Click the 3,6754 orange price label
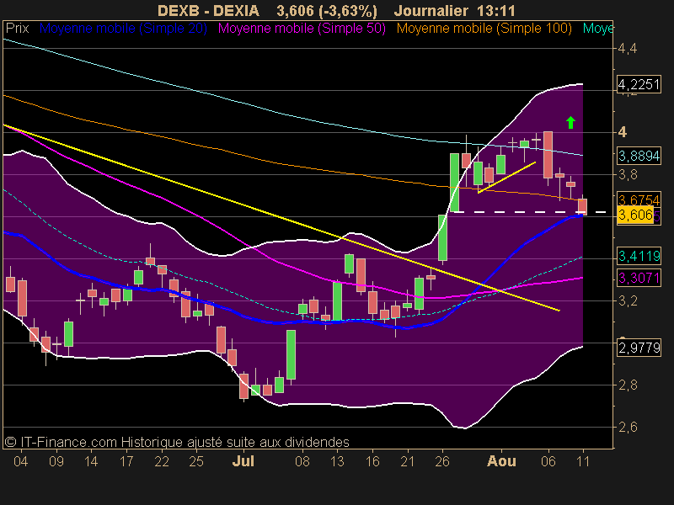The width and height of the screenshot is (674, 505). tap(639, 199)
